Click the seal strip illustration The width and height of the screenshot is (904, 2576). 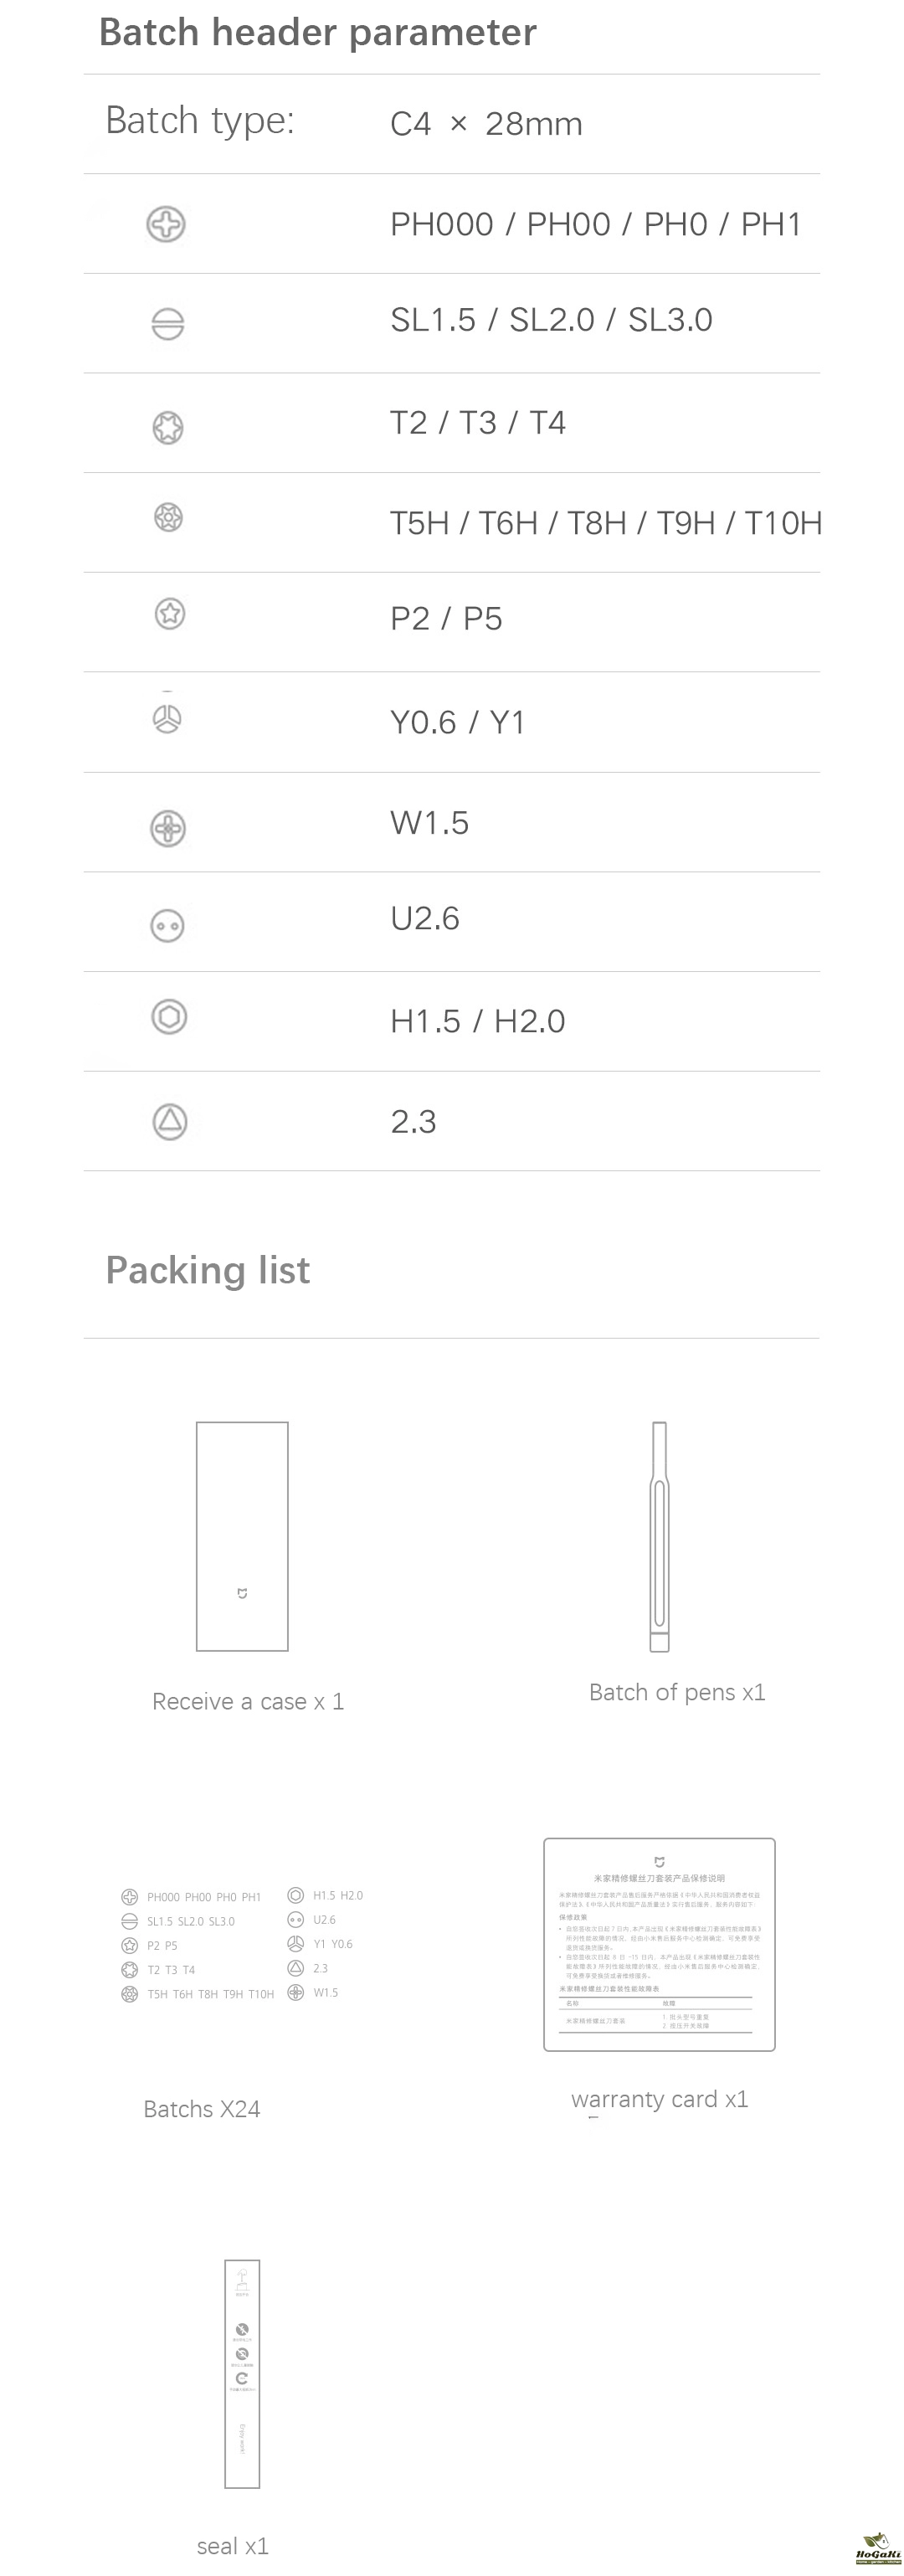[x=242, y=2373]
